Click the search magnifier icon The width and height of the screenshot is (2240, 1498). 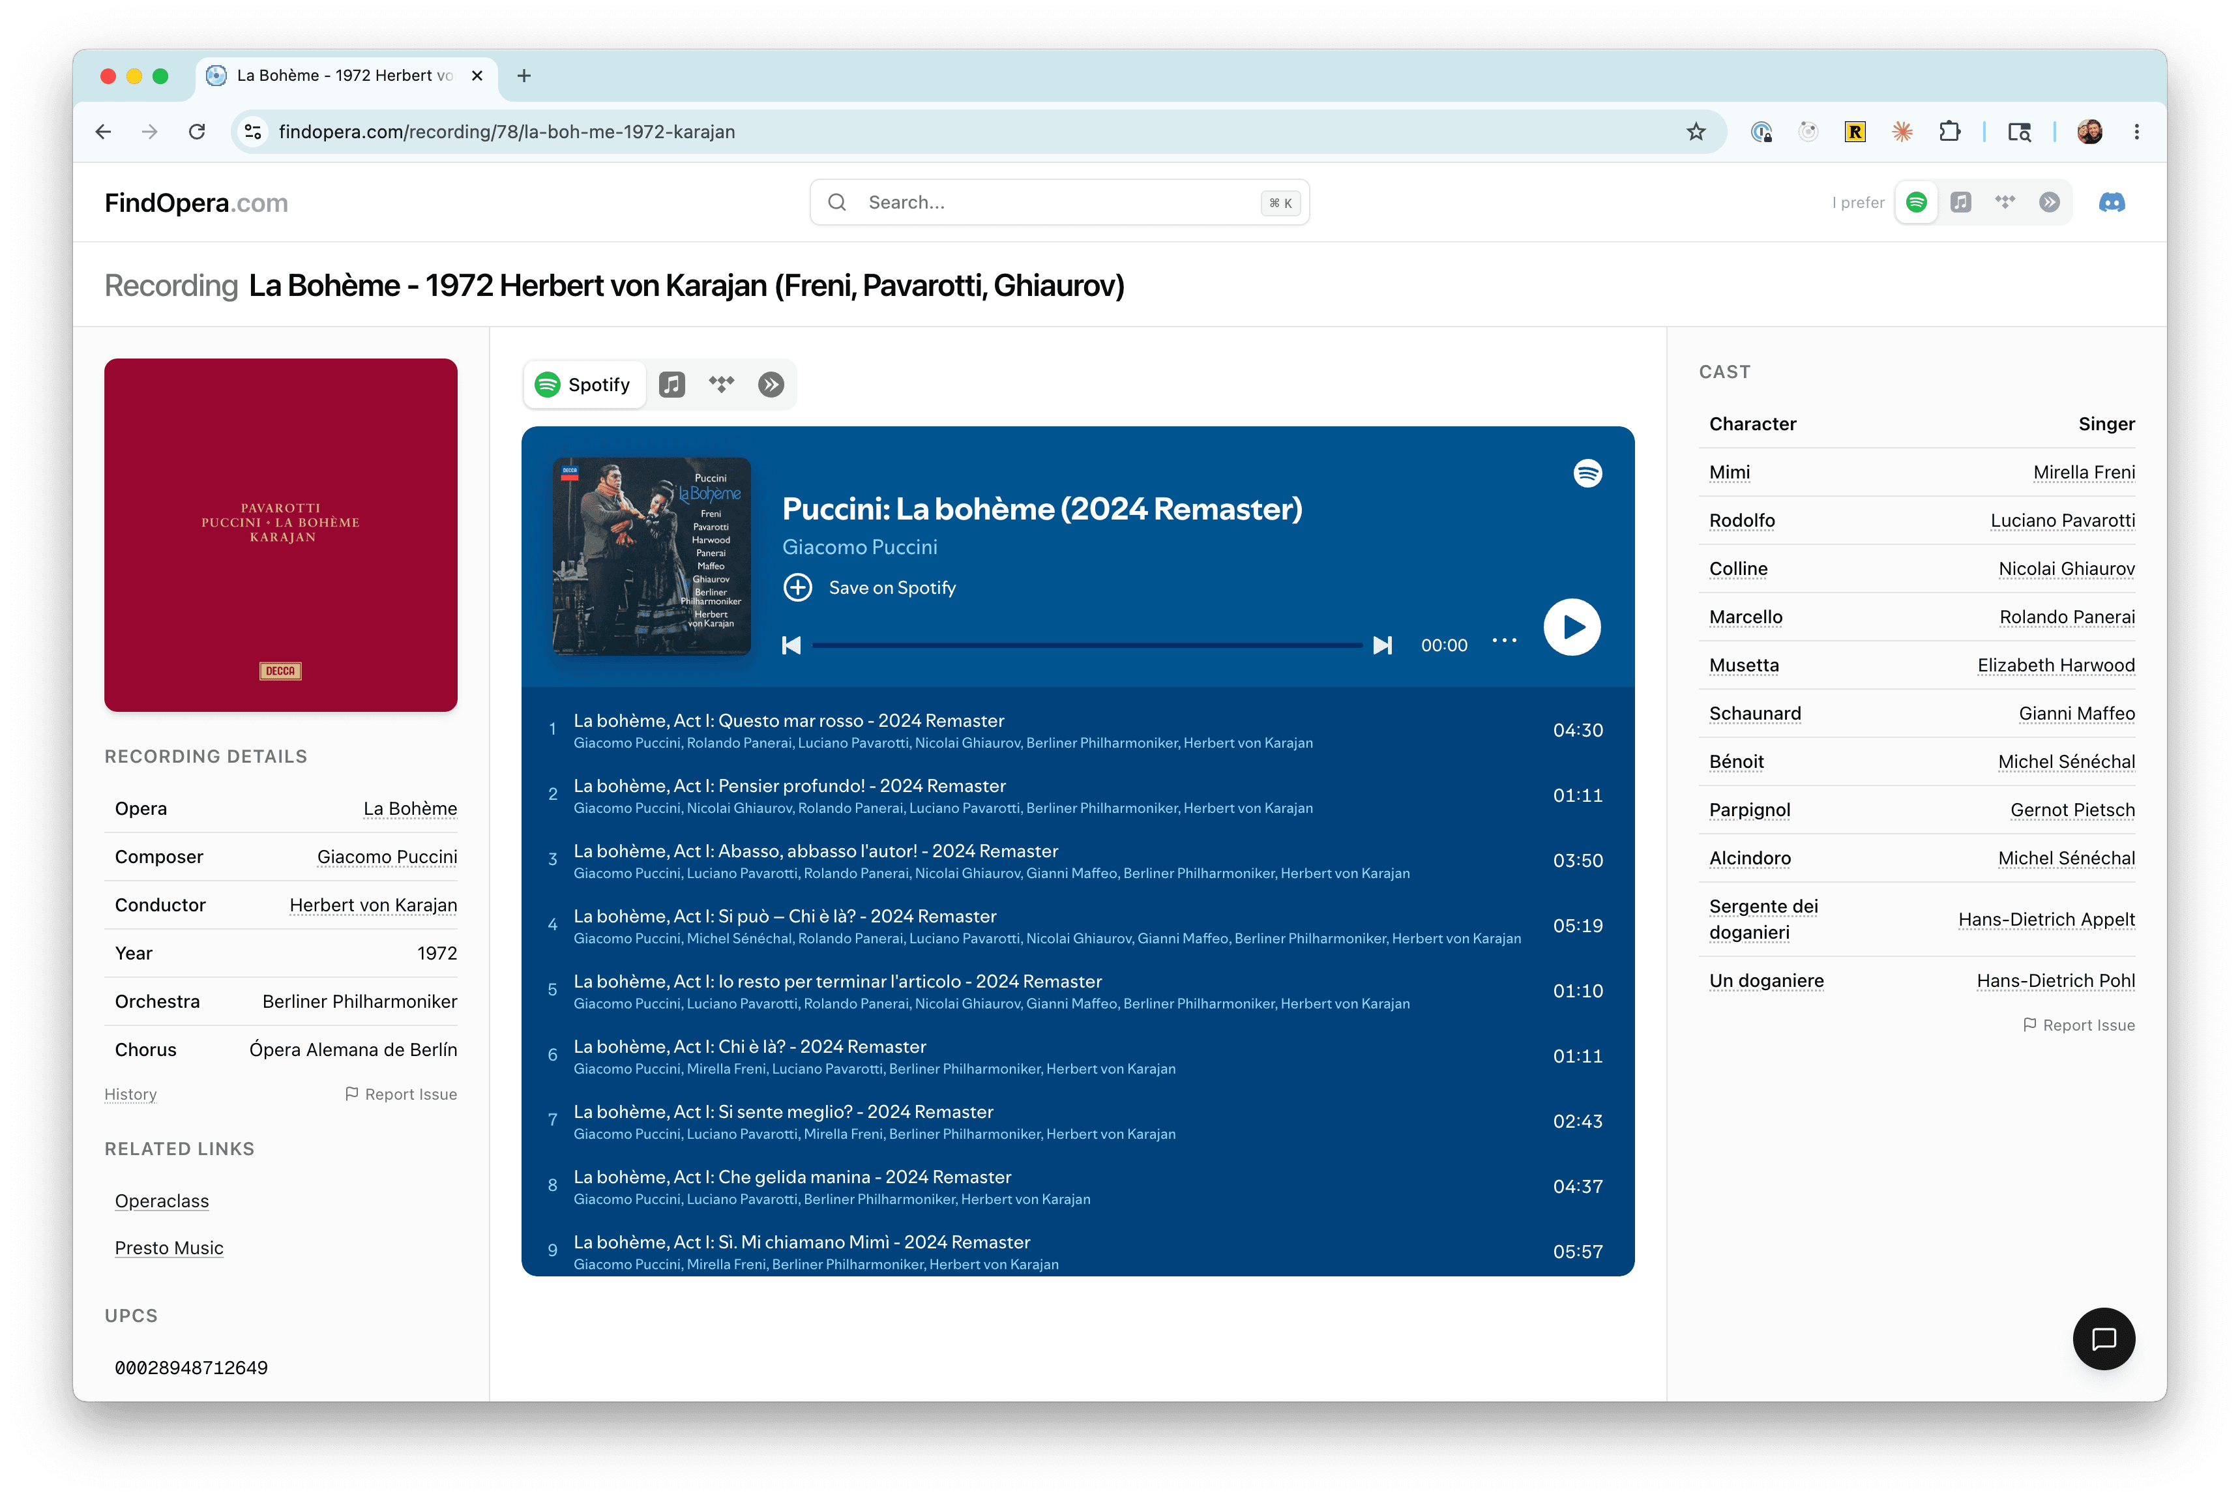pos(837,203)
